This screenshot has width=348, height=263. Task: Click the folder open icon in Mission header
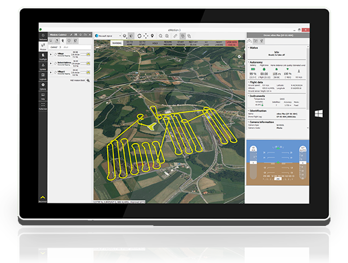(x=85, y=35)
